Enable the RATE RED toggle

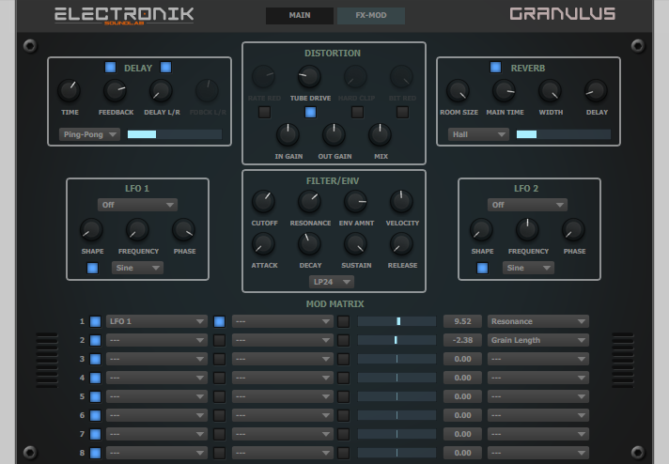point(265,112)
